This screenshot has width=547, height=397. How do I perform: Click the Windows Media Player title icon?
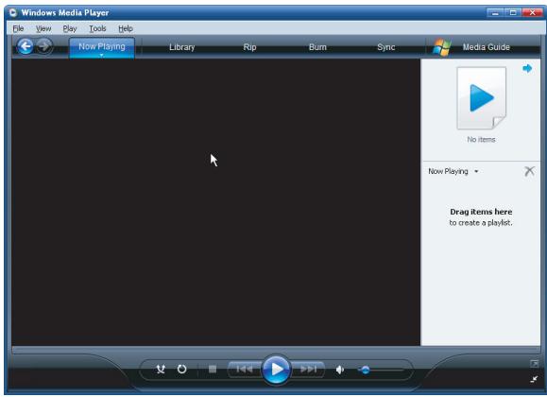pos(13,13)
